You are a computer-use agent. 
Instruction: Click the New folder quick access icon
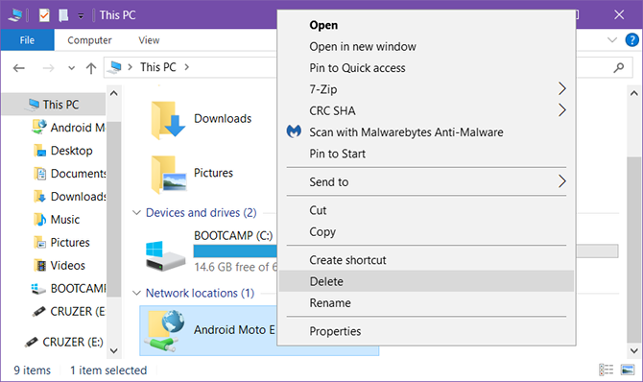click(63, 15)
